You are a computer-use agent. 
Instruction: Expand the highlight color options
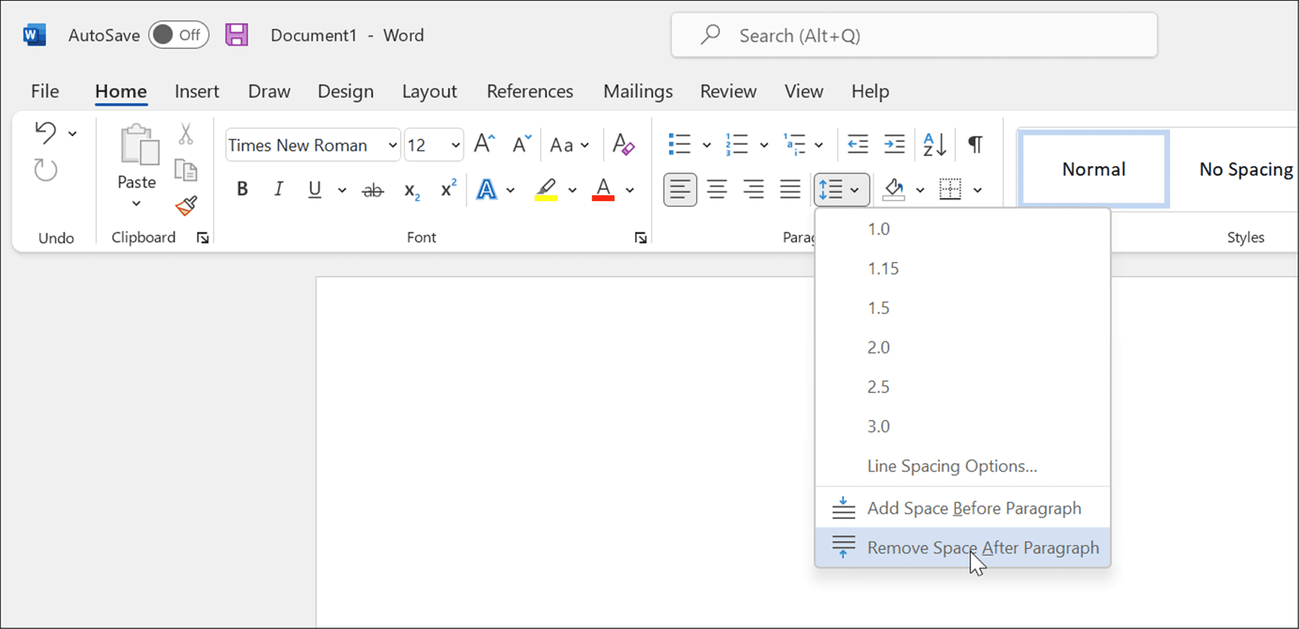571,189
